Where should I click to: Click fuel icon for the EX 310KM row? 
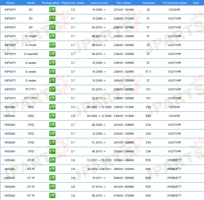(x=52, y=18)
